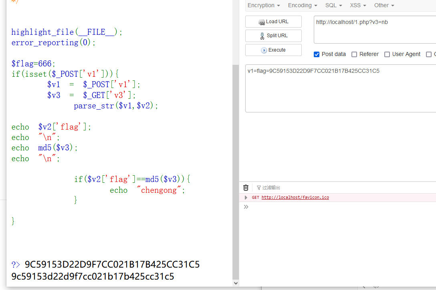Click the highlight_file(__FILE__) code line
The height and width of the screenshot is (290, 436).
pyautogui.click(x=67, y=32)
